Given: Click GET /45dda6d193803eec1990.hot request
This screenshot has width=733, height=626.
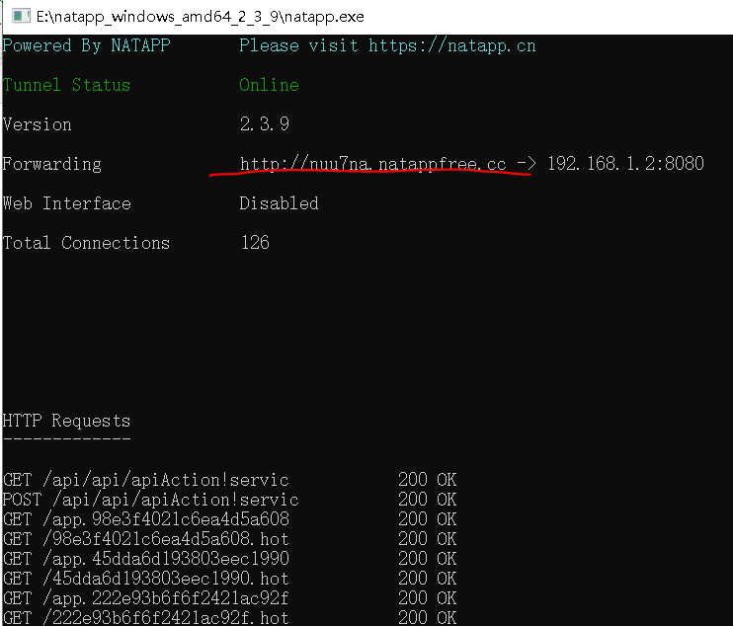Looking at the screenshot, I should click(x=146, y=579).
